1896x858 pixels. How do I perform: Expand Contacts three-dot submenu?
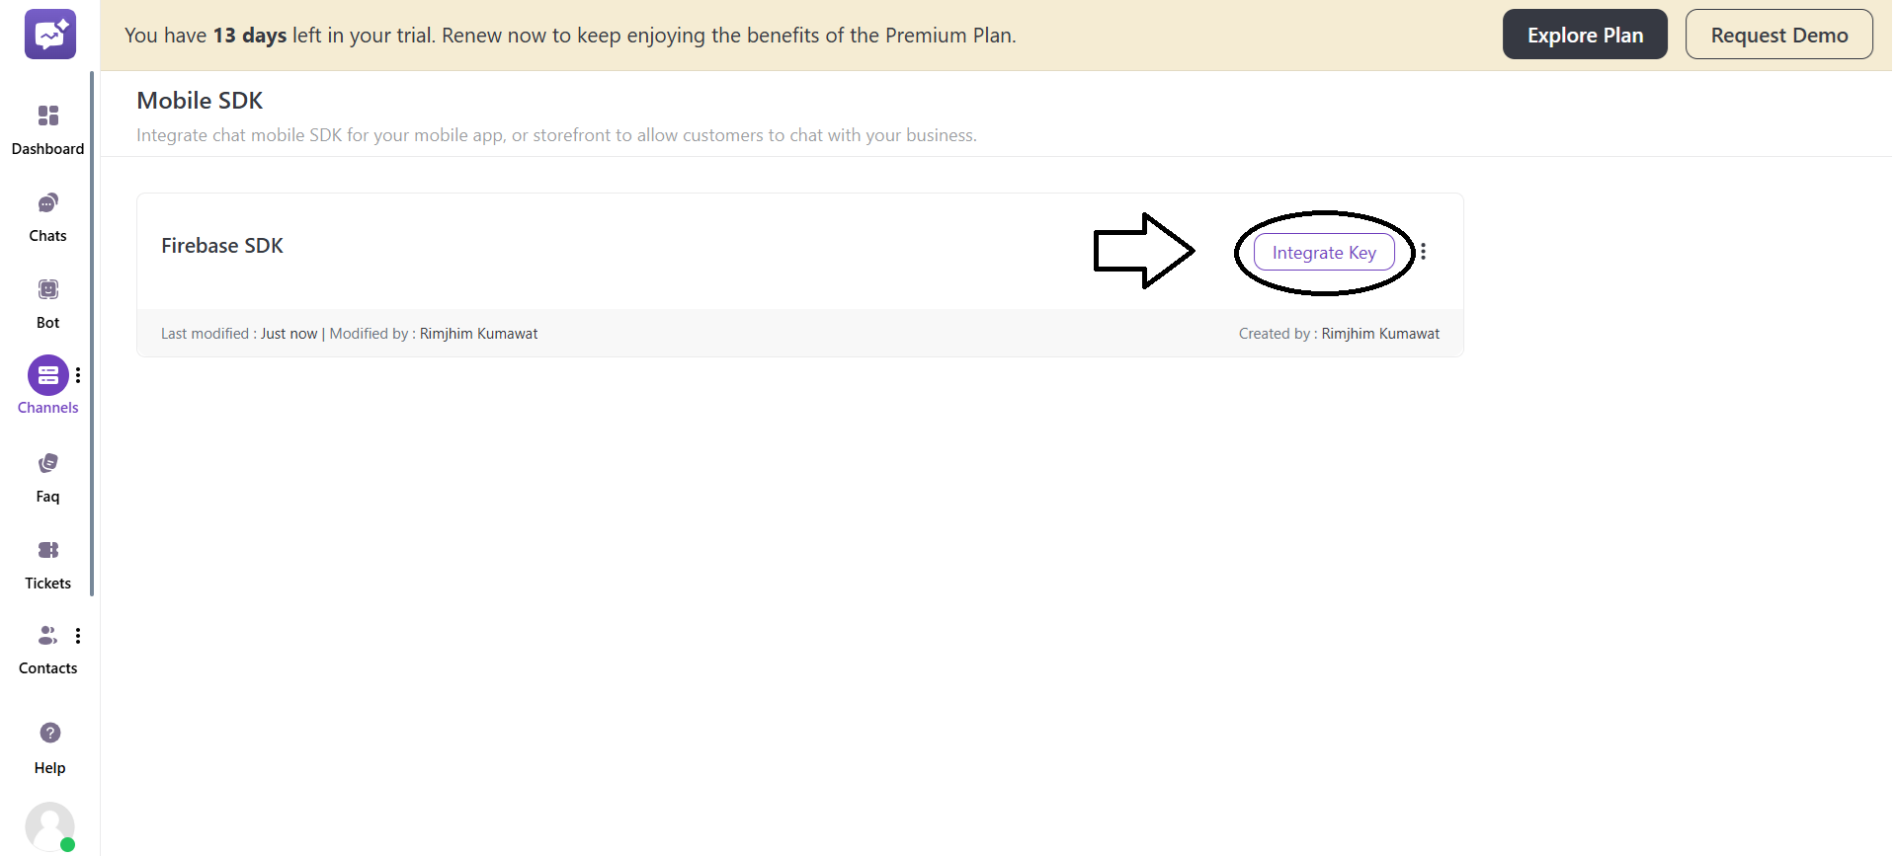pos(78,636)
